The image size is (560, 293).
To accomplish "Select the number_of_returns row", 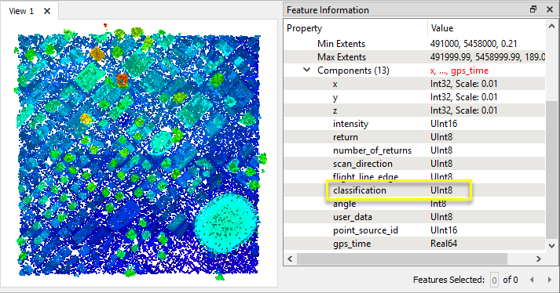I will coord(415,150).
